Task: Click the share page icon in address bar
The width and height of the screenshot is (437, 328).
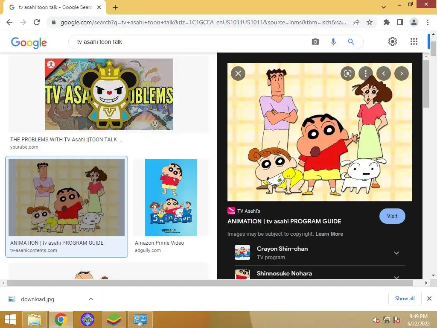Action: 356,22
